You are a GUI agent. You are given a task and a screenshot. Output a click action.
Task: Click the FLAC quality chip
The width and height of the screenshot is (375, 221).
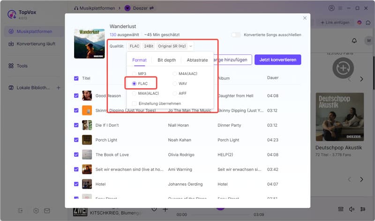pyautogui.click(x=135, y=46)
